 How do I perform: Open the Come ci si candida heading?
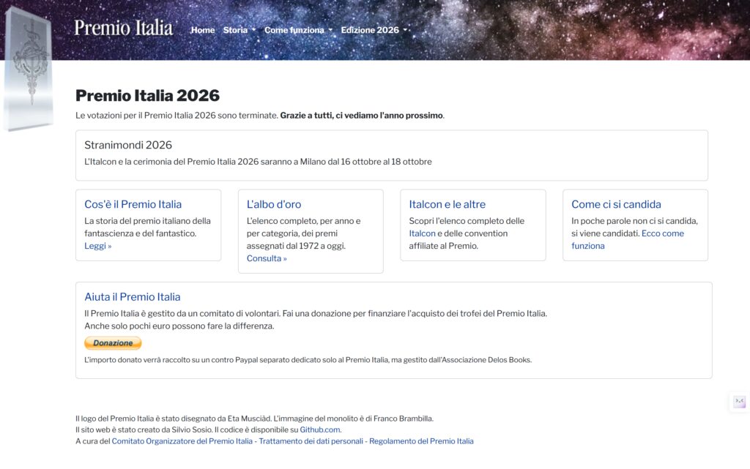coord(616,204)
